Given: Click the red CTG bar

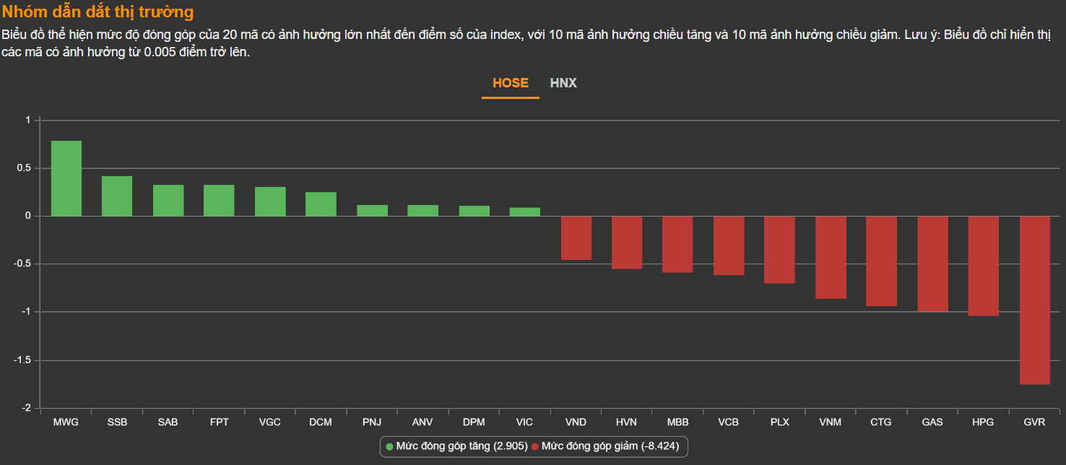Looking at the screenshot, I should coord(881,261).
